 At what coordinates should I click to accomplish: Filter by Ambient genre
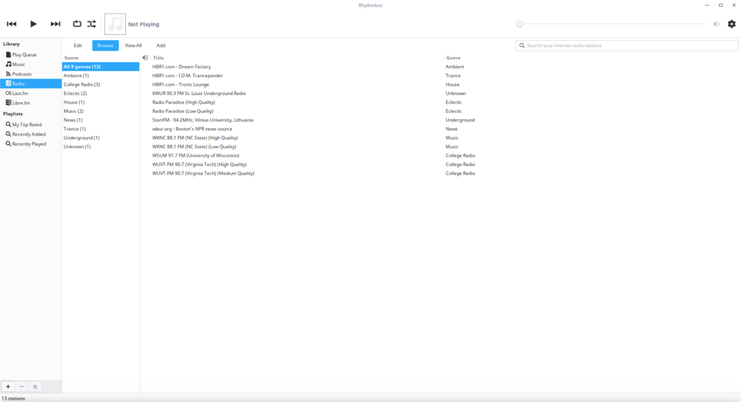pos(101,75)
